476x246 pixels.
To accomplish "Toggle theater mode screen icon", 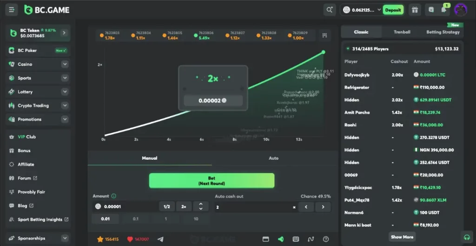I will tap(265, 240).
